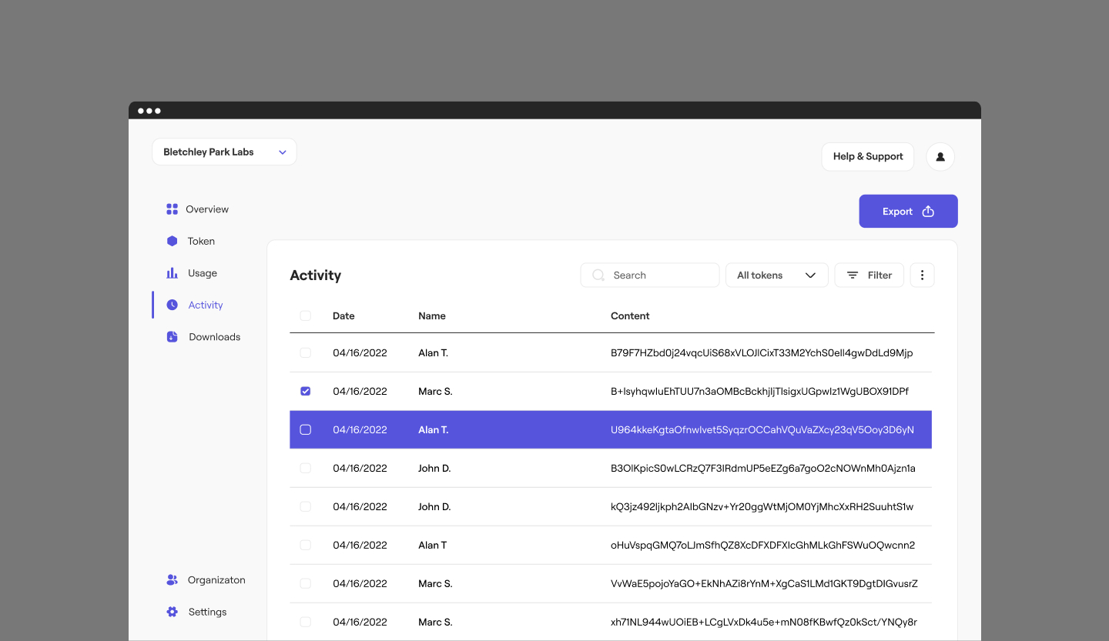The width and height of the screenshot is (1109, 641).
Task: Navigate to the Usage menu item
Action: pyautogui.click(x=202, y=273)
